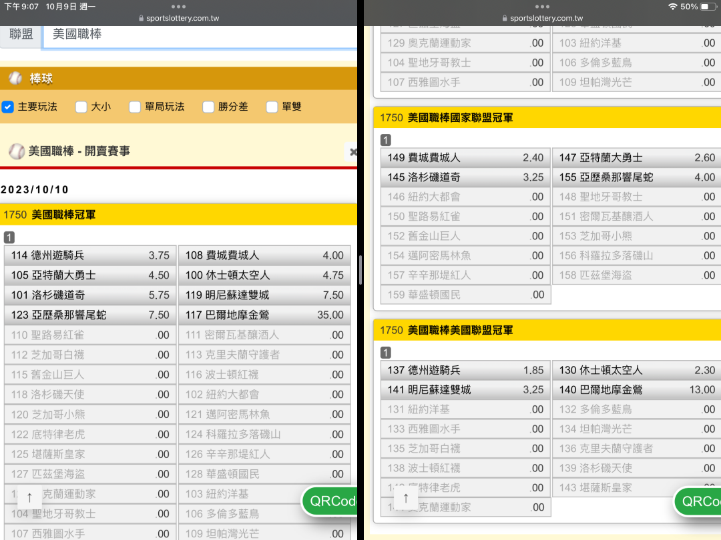Image resolution: width=721 pixels, height=540 pixels.
Task: Select 101 洛杉磯道奇 at 5.75
Action: pos(90,295)
